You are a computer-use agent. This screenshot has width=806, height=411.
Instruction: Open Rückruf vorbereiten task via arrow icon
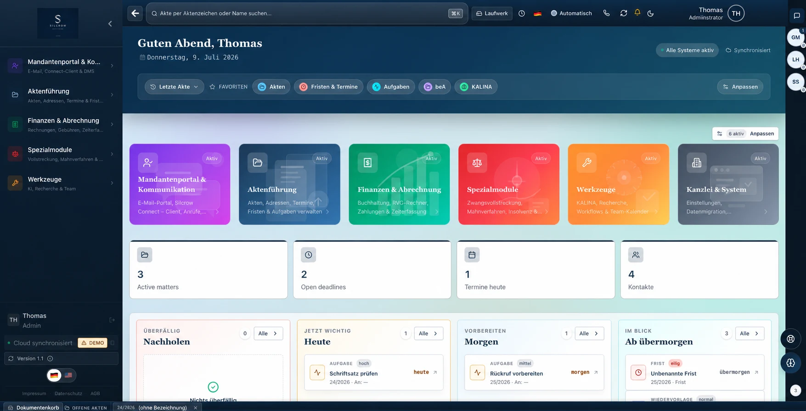coord(596,372)
